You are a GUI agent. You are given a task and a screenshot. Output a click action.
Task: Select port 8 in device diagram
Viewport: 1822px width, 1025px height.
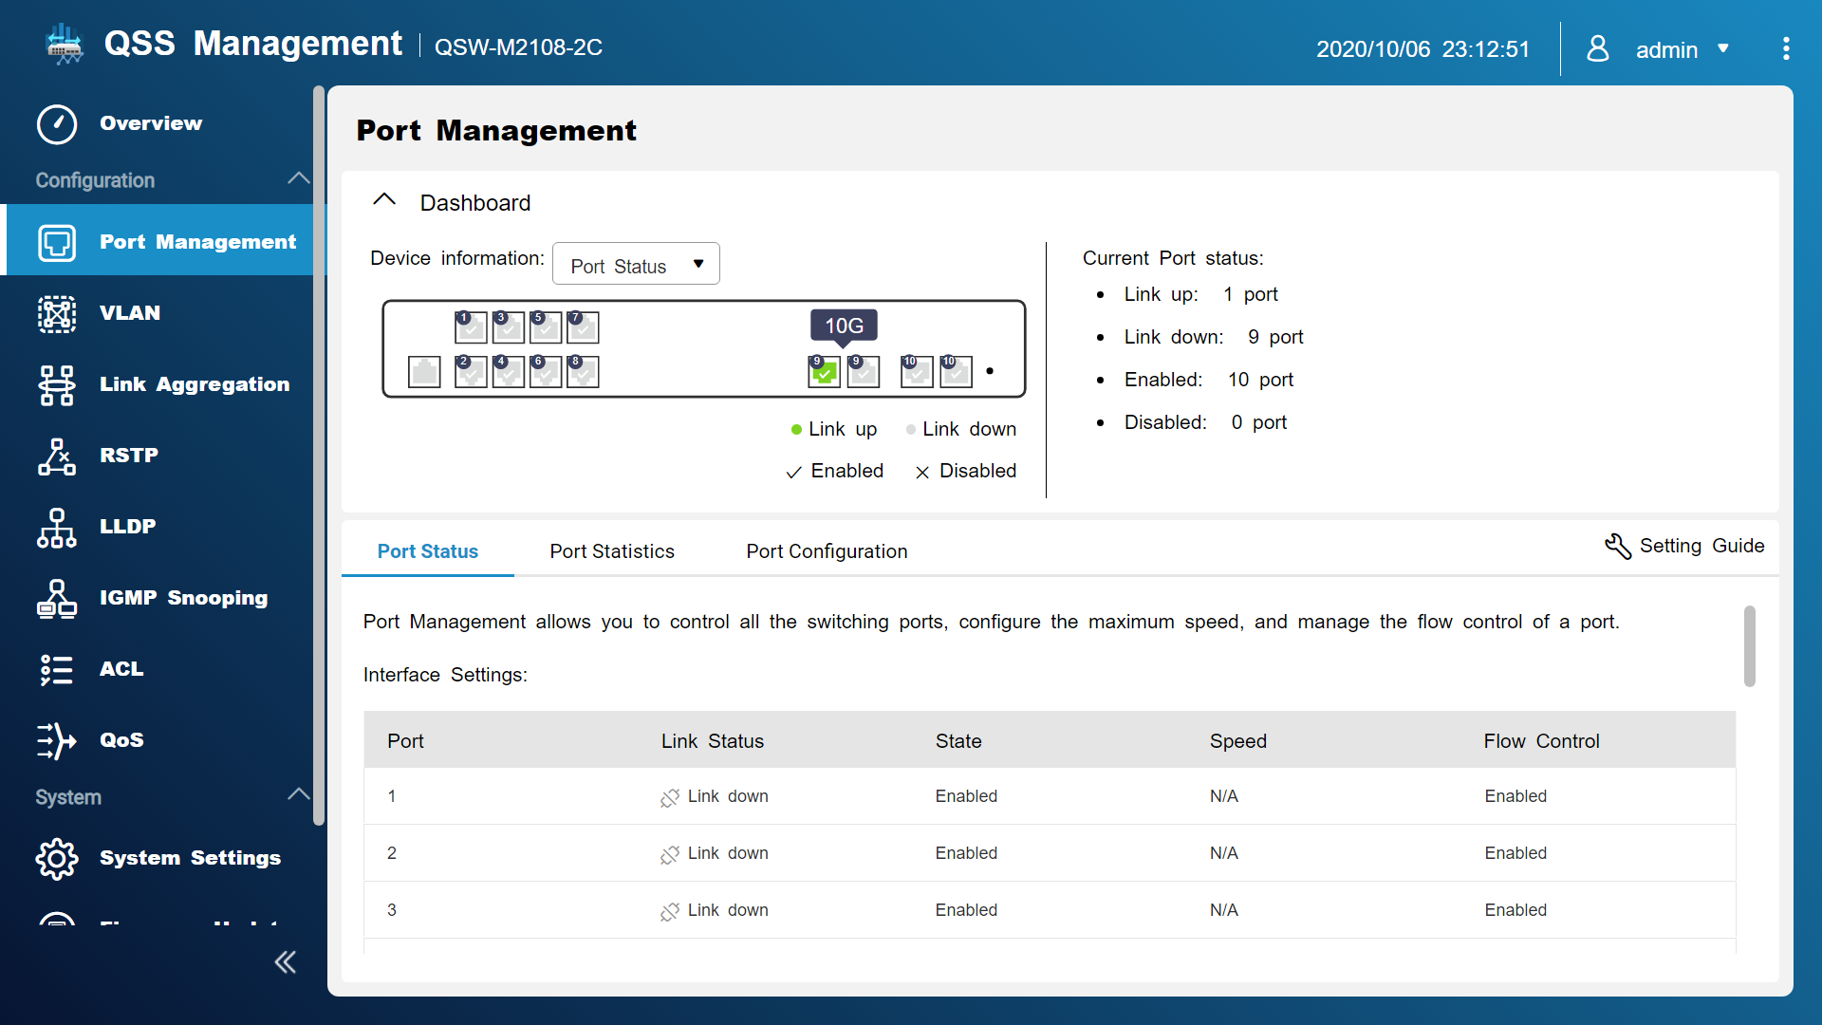point(583,372)
